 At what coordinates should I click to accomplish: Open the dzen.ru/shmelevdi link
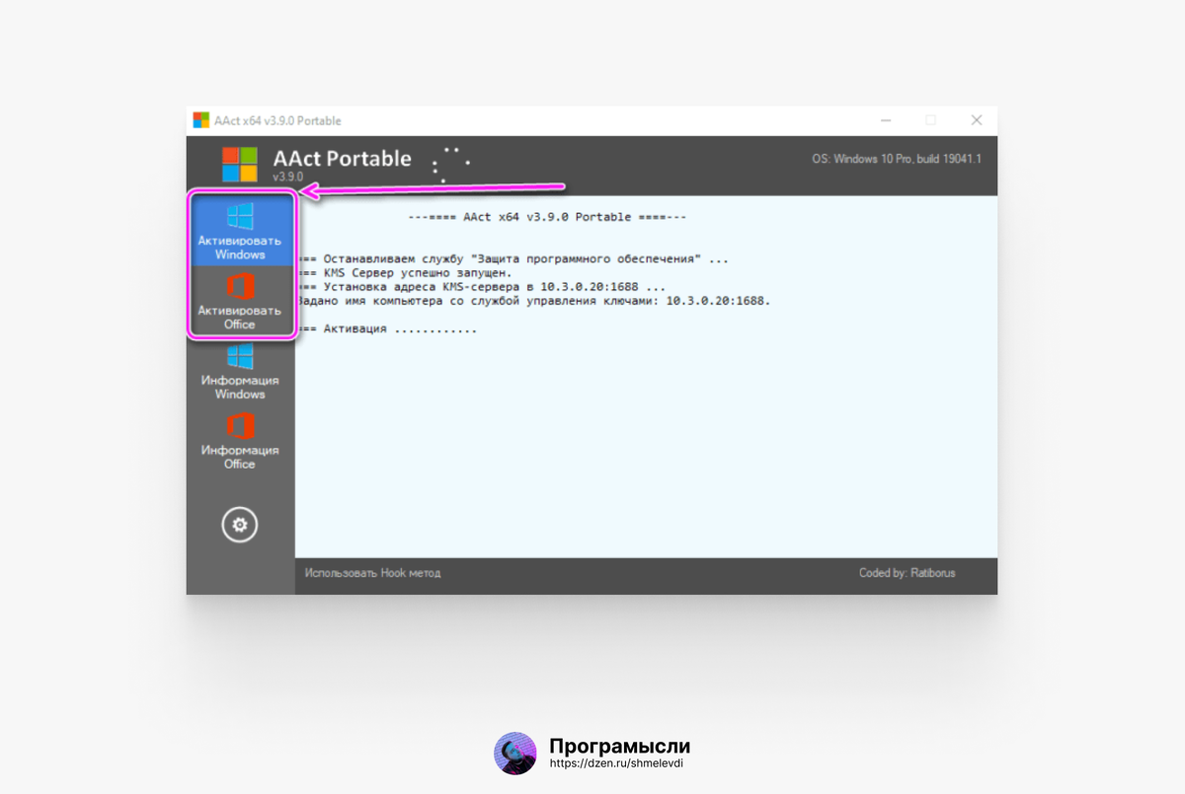pyautogui.click(x=616, y=763)
